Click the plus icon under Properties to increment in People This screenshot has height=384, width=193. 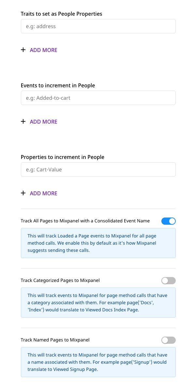tap(23, 193)
